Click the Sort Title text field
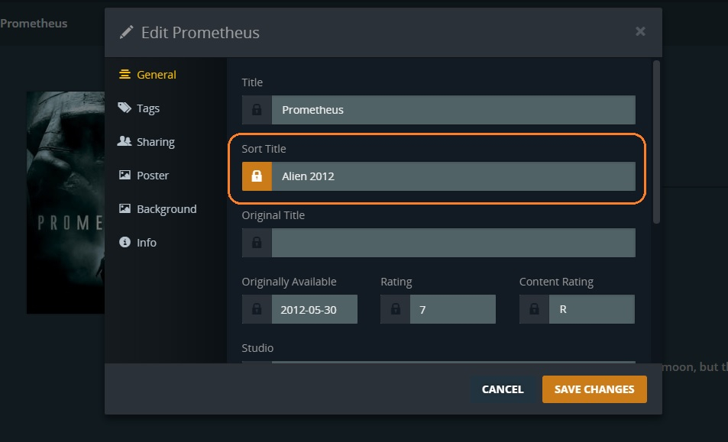 pos(453,176)
